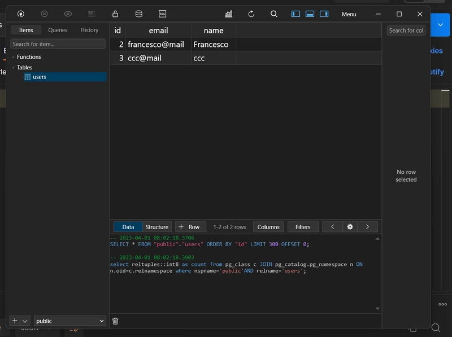Click the SELECT * FROM query line
The width and height of the screenshot is (452, 337).
coord(210,244)
